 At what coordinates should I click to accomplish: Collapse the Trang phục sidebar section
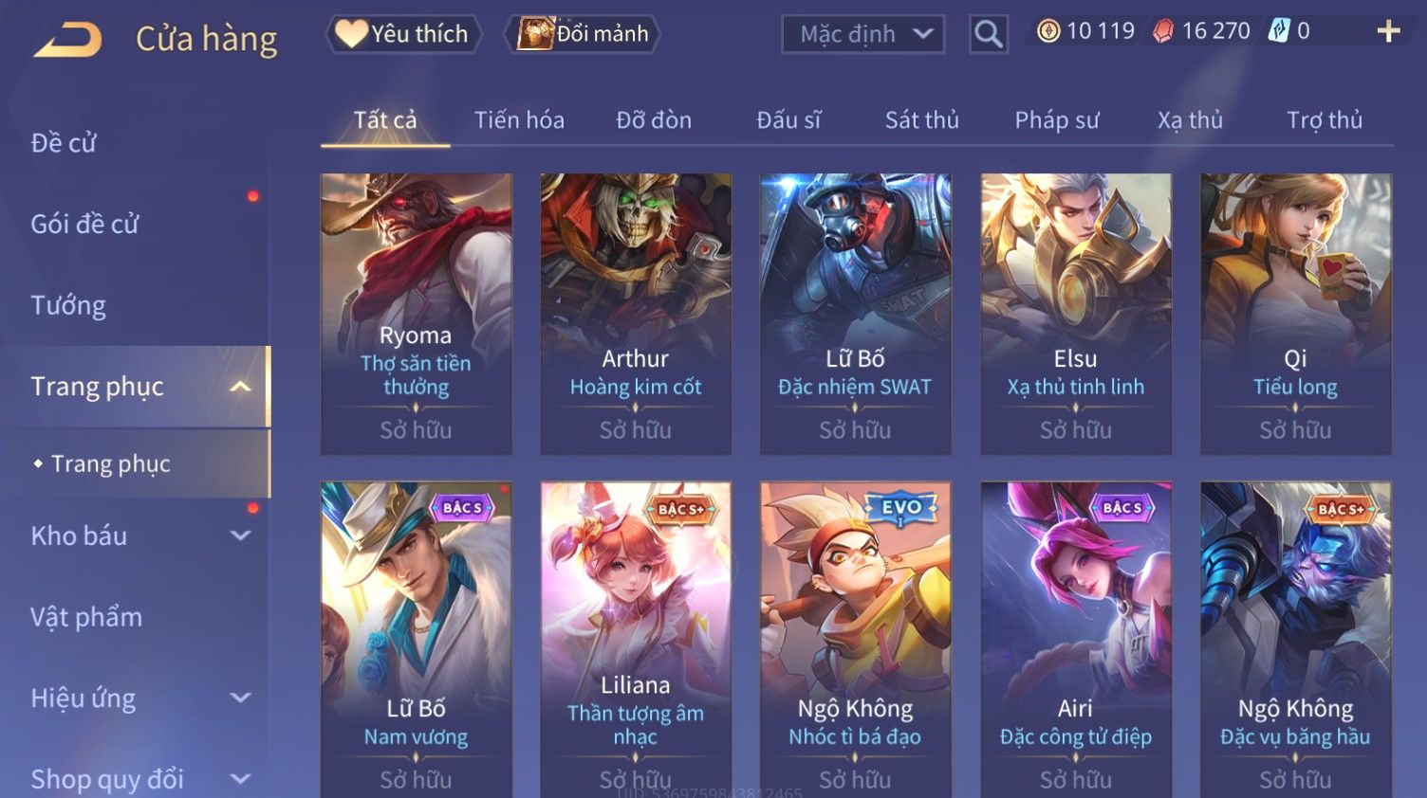pyautogui.click(x=241, y=387)
